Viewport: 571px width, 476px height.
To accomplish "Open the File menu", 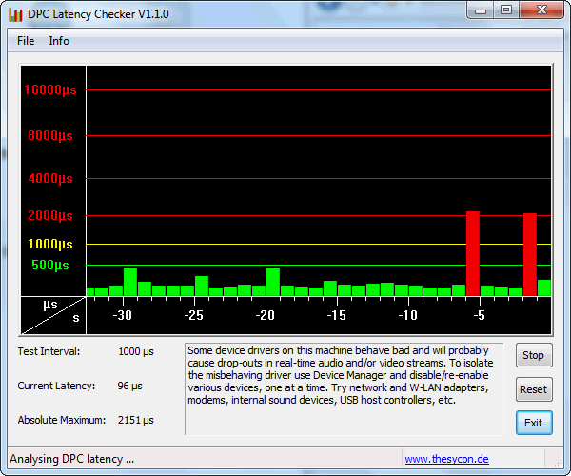I will pos(26,41).
